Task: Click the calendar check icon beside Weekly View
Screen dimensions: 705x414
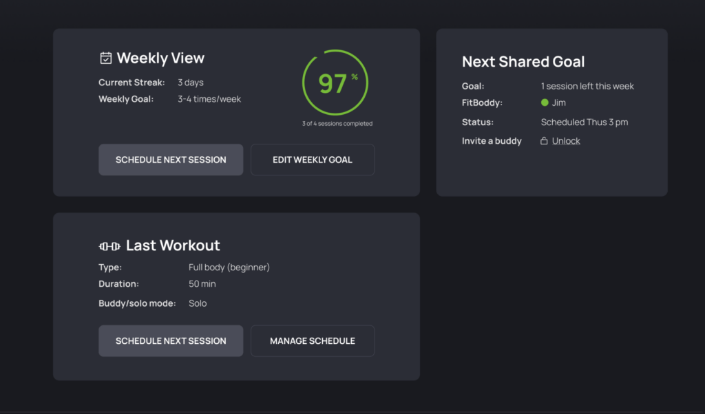Action: (106, 58)
